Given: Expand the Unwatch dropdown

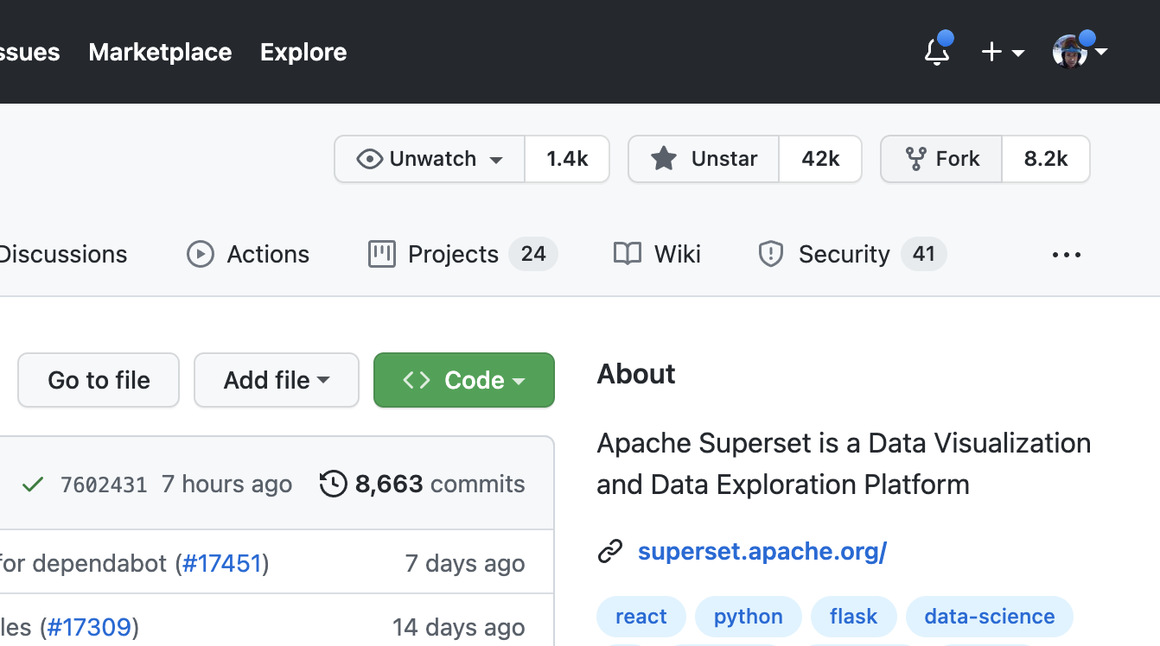Looking at the screenshot, I should [x=430, y=159].
